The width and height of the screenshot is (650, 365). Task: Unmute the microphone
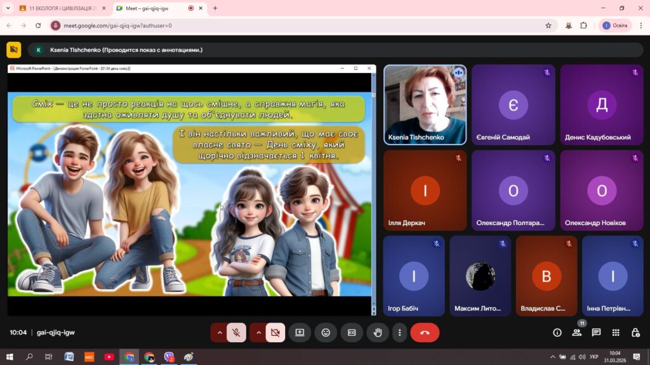pos(236,332)
